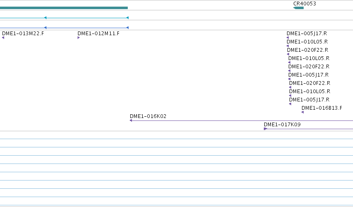Screen dimensions: 353x207
Task: Click DME1-020F22.R label between two DME1-010L05.R labels
Action: [307, 50]
